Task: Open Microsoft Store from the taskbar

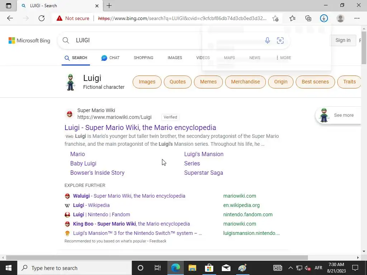Action: pos(209,268)
